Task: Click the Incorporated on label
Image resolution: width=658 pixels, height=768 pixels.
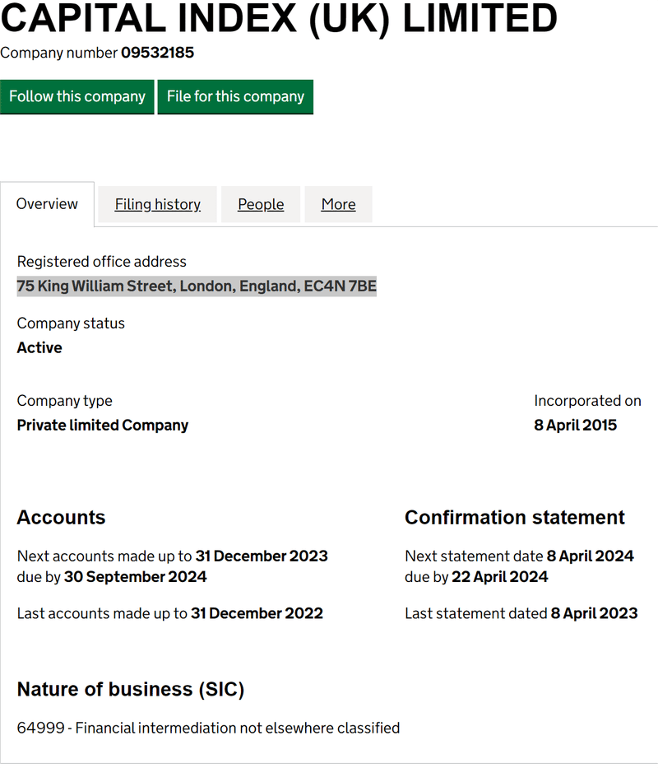Action: (x=587, y=401)
